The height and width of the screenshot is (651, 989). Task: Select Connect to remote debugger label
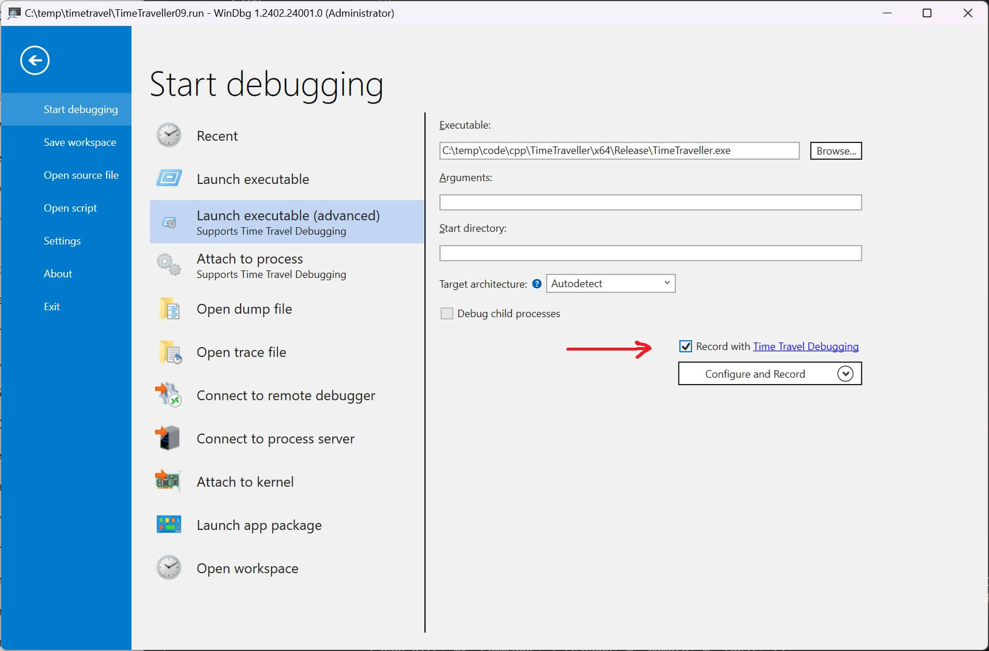click(x=285, y=395)
